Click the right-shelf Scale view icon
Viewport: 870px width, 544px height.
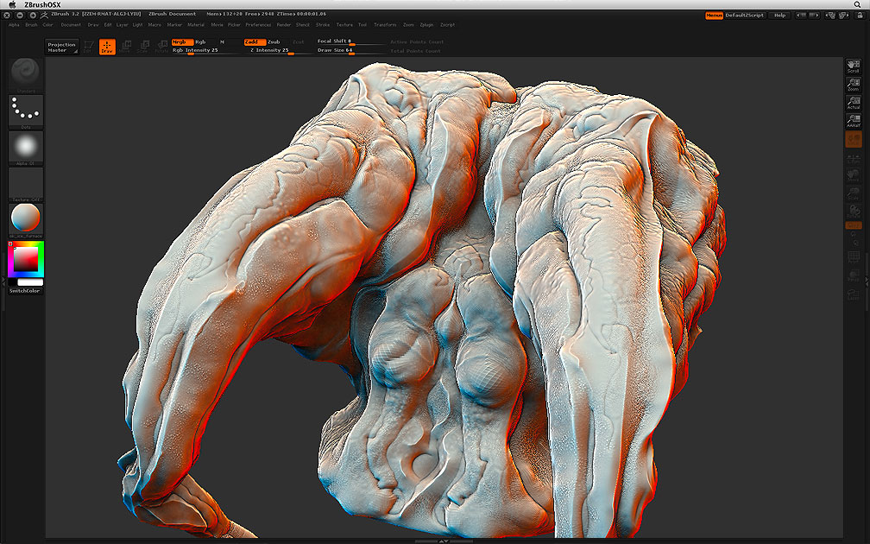click(854, 193)
